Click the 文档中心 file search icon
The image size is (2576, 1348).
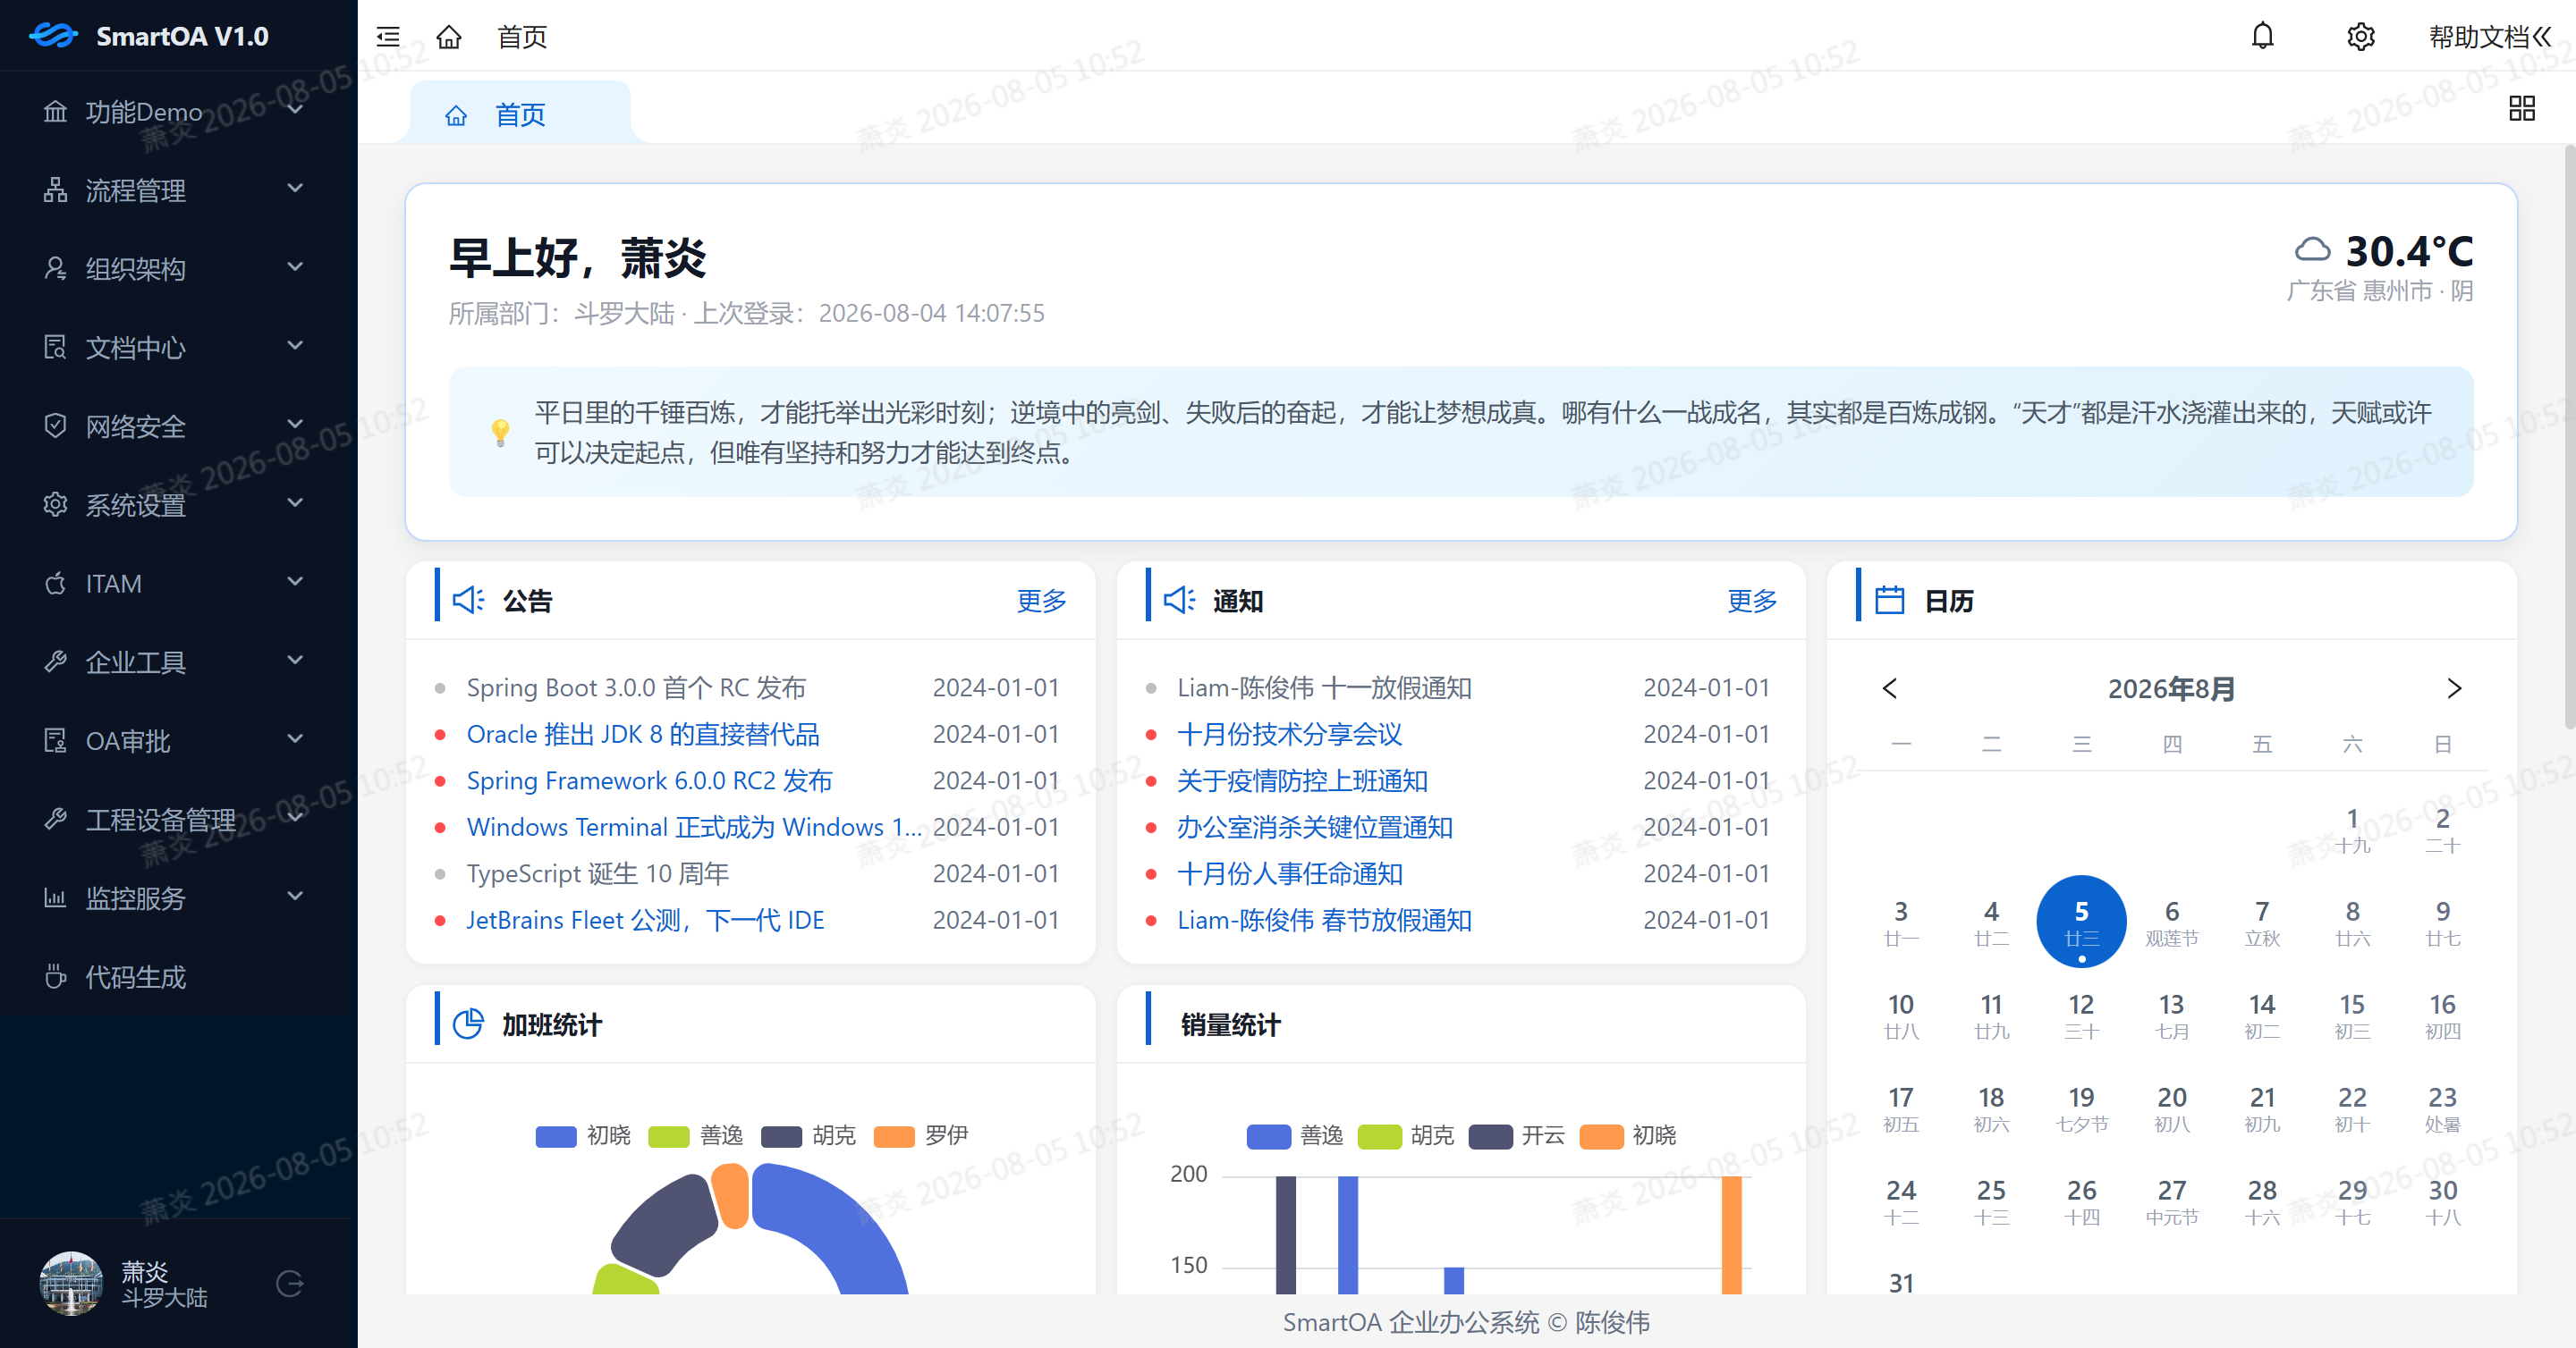pyautogui.click(x=55, y=347)
